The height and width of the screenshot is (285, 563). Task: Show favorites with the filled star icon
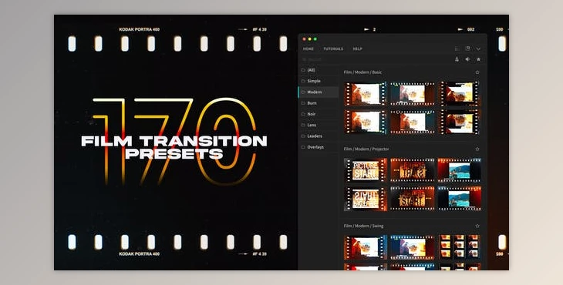point(478,59)
